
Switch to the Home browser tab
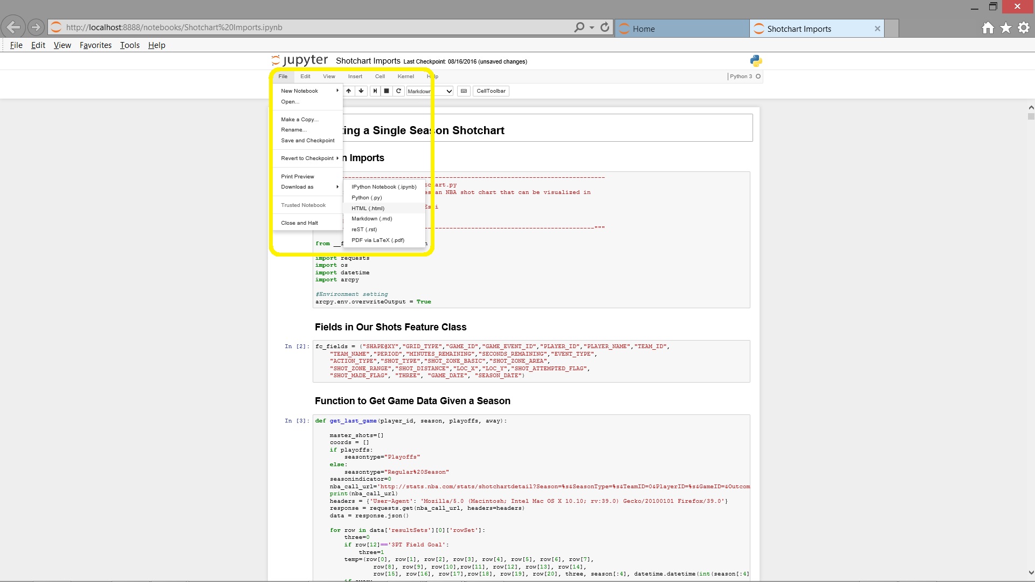681,29
